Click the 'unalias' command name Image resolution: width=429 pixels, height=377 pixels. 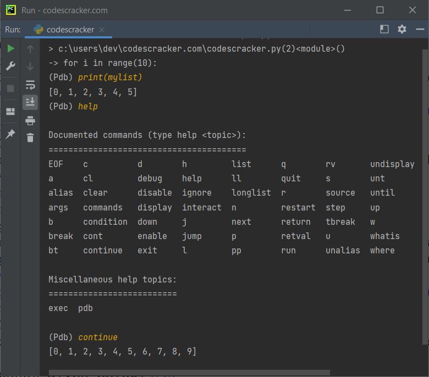pyautogui.click(x=343, y=251)
